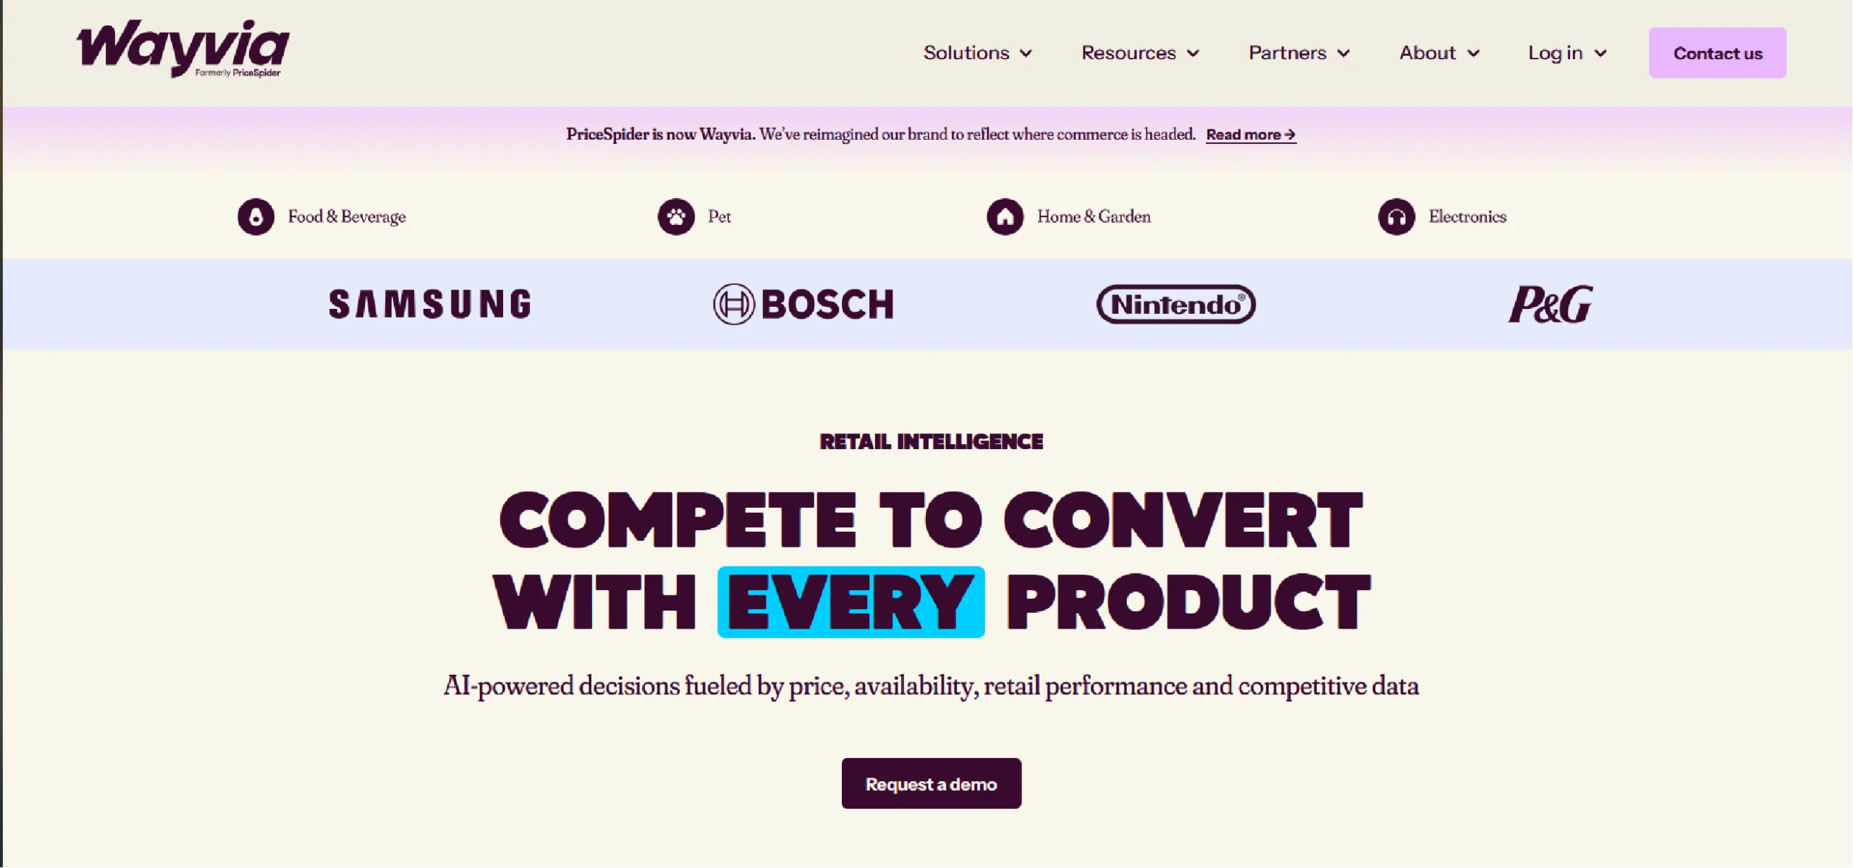Viewport: 1853px width, 868px height.
Task: Expand the Resources dropdown chevron
Action: (1194, 54)
